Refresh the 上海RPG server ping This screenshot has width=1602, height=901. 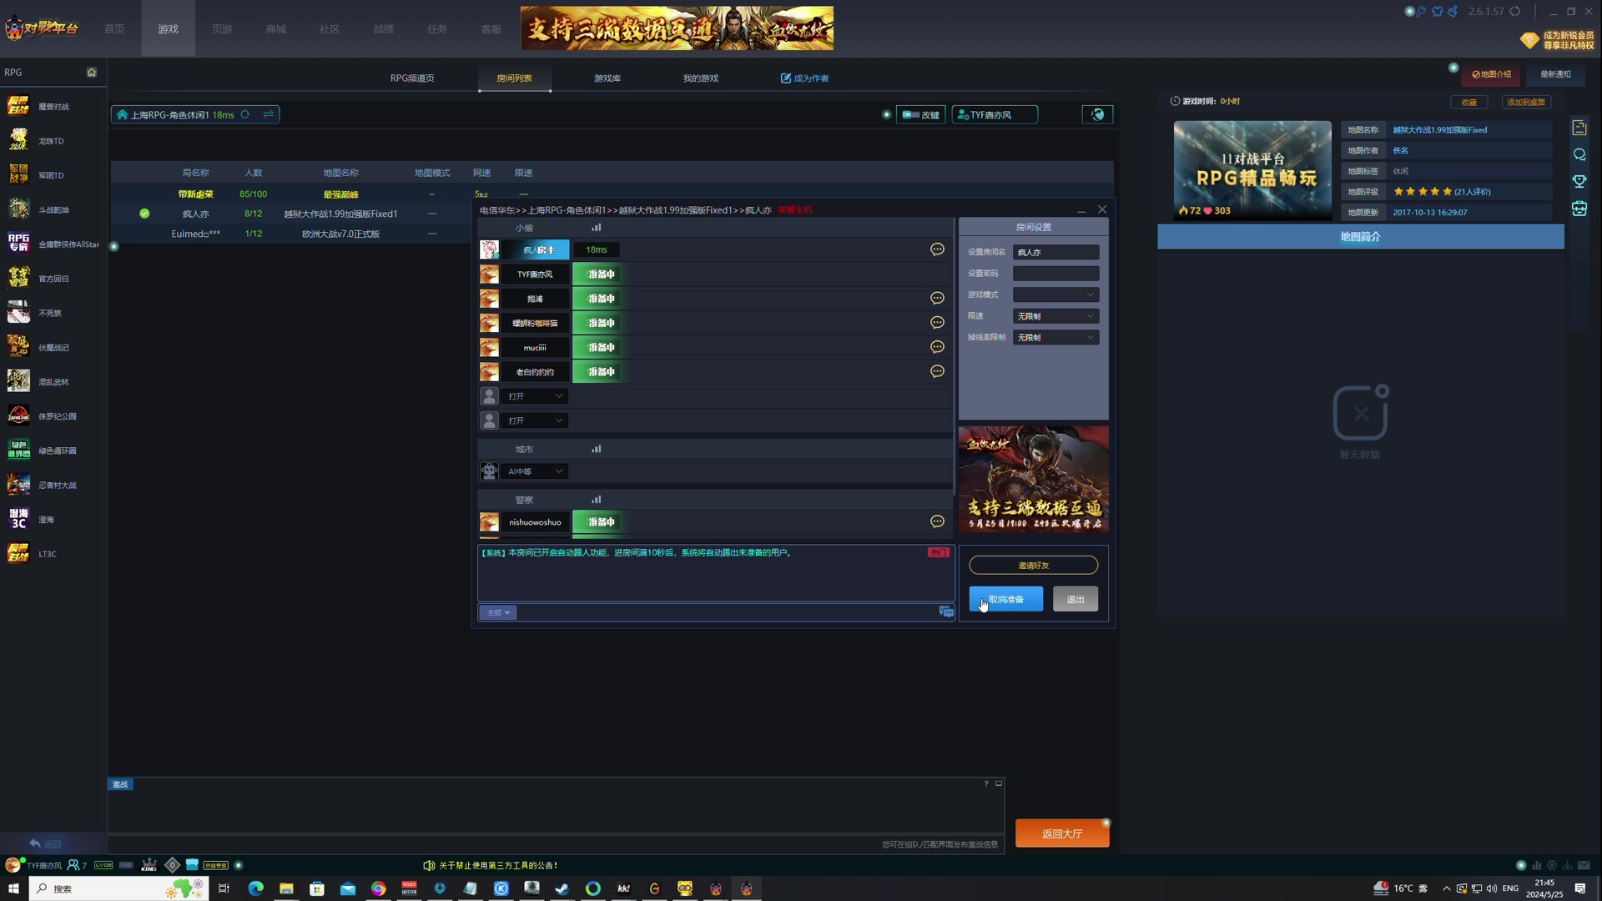[245, 115]
